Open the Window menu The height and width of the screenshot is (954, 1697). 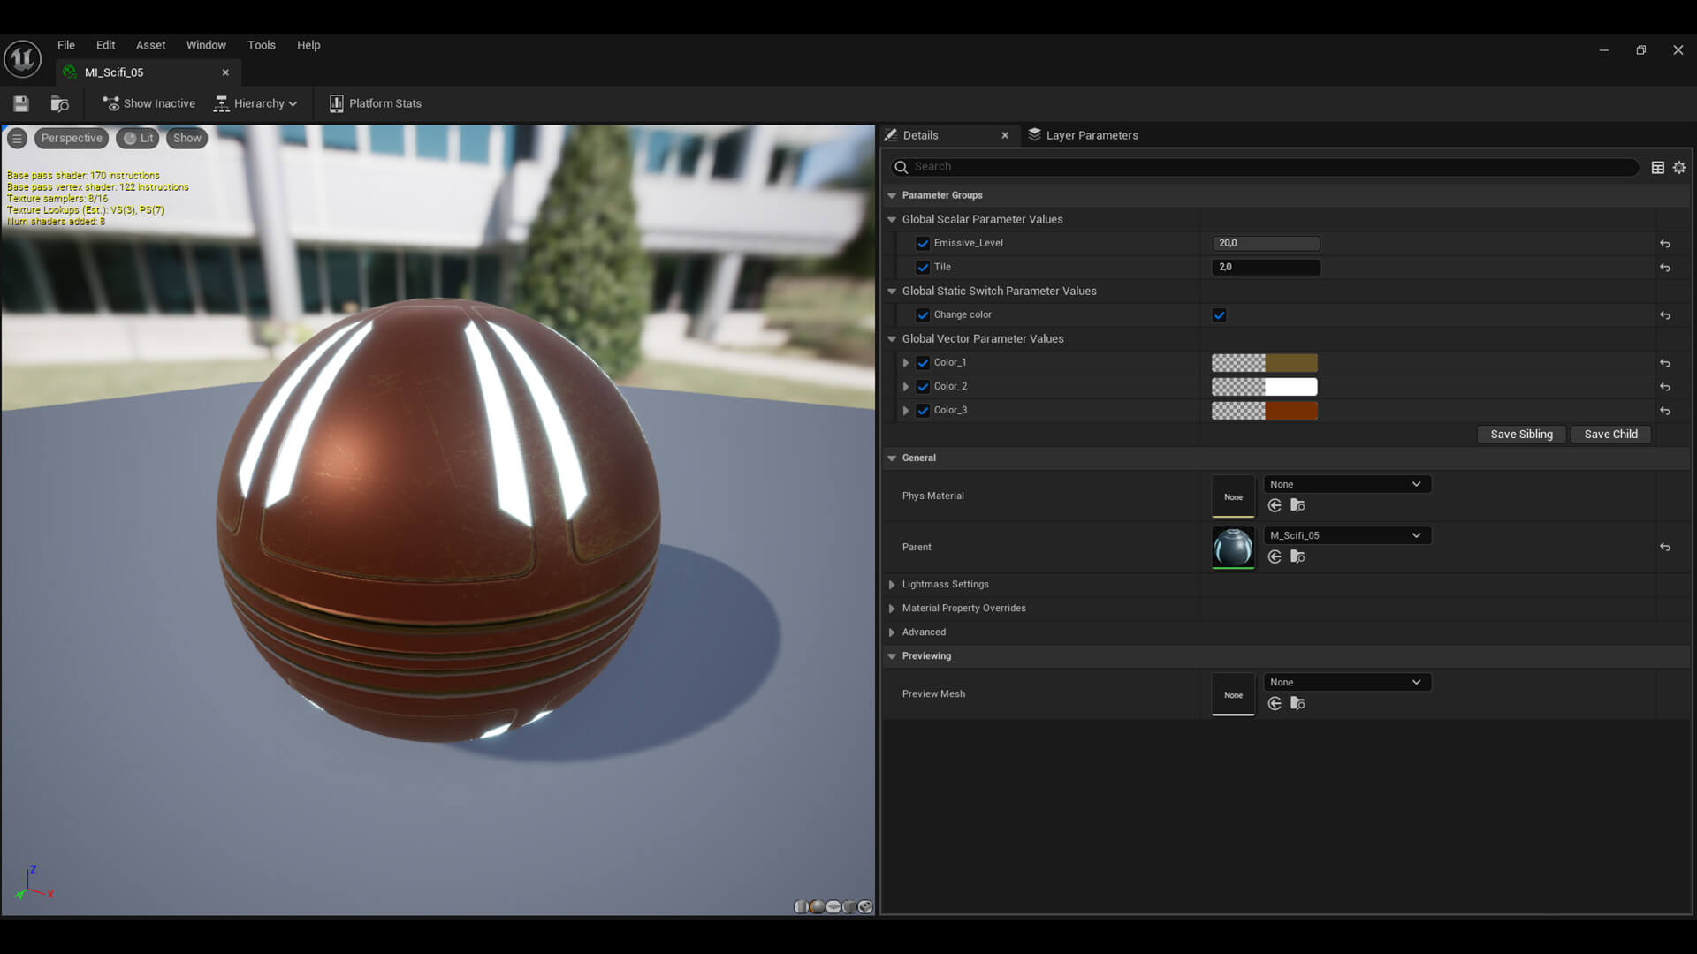coord(206,45)
